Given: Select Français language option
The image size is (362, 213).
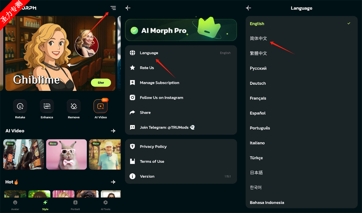Looking at the screenshot, I should (302, 98).
